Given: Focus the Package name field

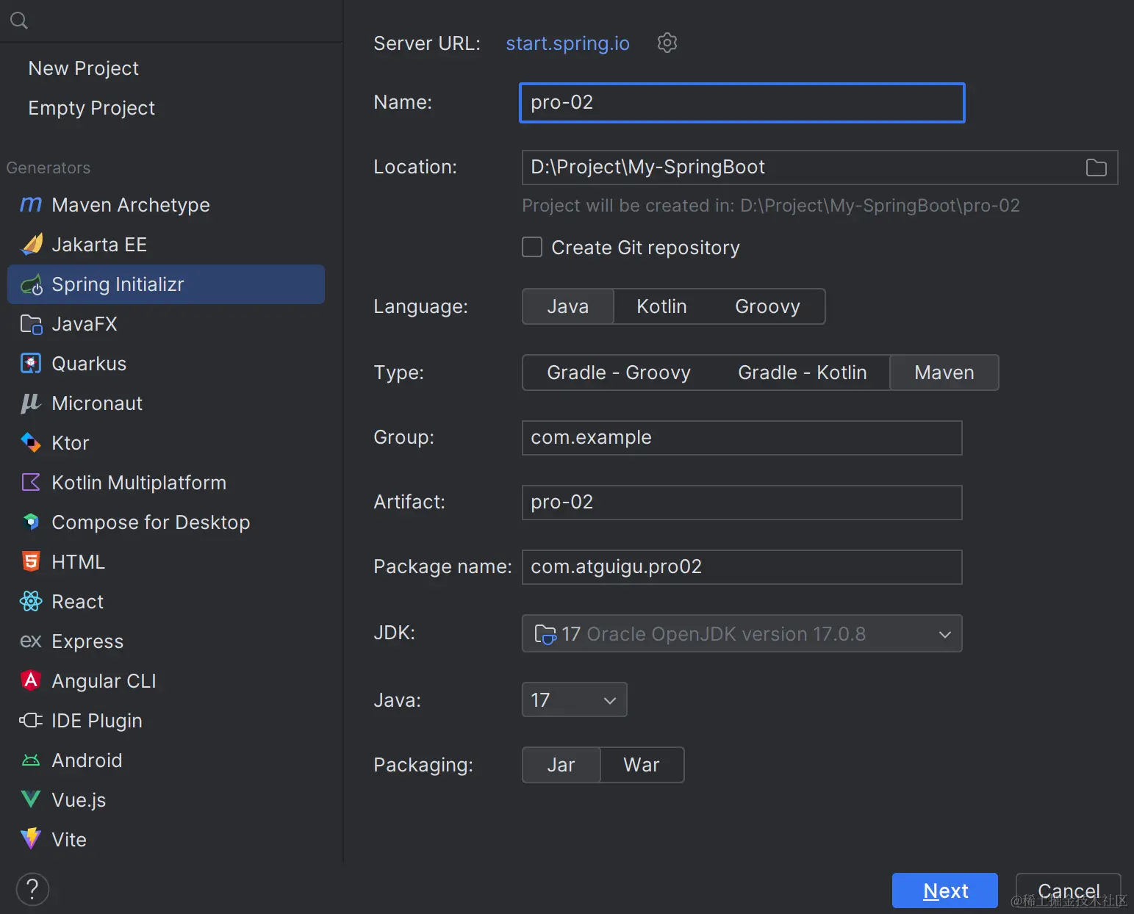Looking at the screenshot, I should click(742, 567).
